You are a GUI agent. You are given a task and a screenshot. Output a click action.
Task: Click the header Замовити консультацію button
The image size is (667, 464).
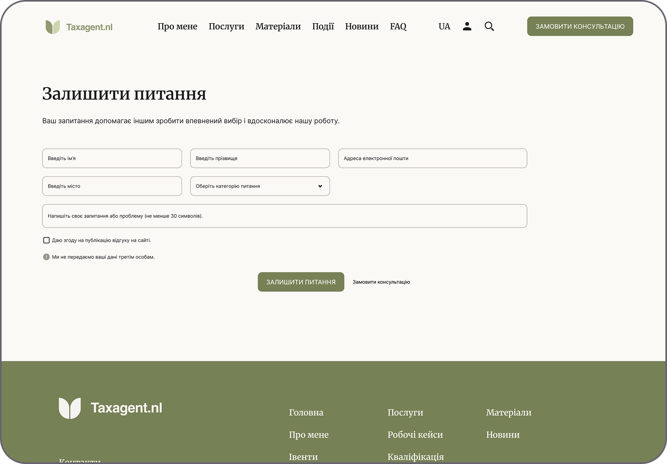[x=580, y=26]
